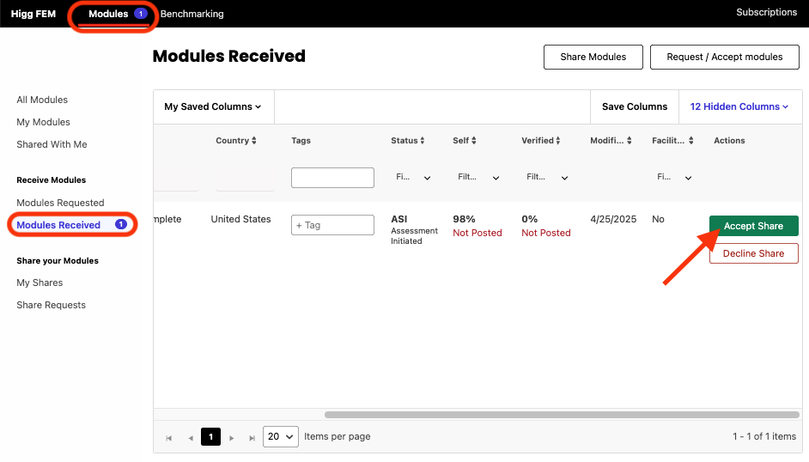Expand 12 Hidden Columns dropdown
The image size is (809, 462).
(739, 106)
